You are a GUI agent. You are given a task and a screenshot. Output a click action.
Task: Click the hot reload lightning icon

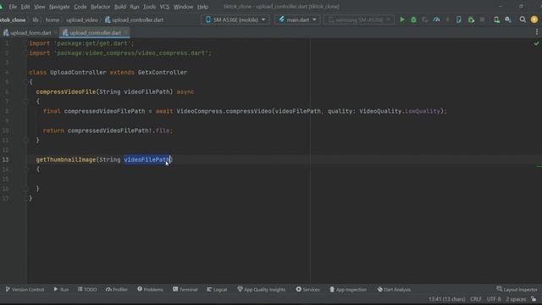[448, 20]
